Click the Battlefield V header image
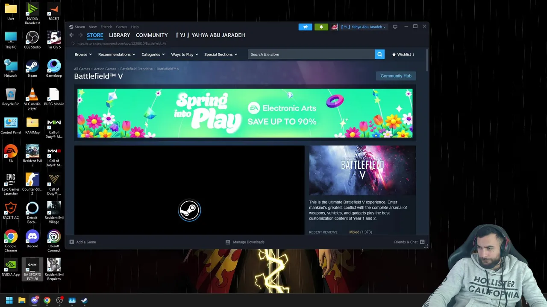 362,171
